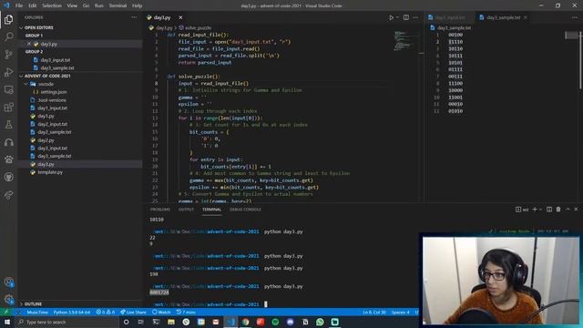Click the Watch button in status bar
The image size is (583, 328).
coord(161,312)
